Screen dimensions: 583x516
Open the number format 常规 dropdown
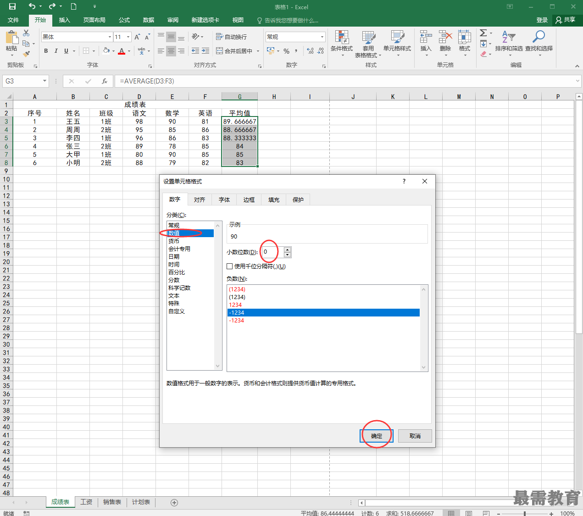point(322,37)
